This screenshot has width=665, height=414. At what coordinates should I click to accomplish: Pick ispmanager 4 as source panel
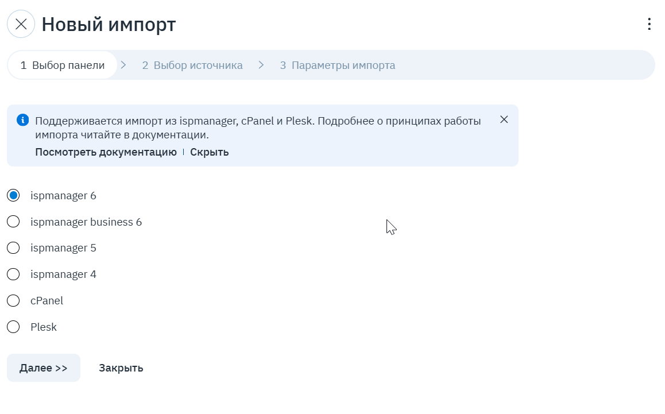(14, 274)
